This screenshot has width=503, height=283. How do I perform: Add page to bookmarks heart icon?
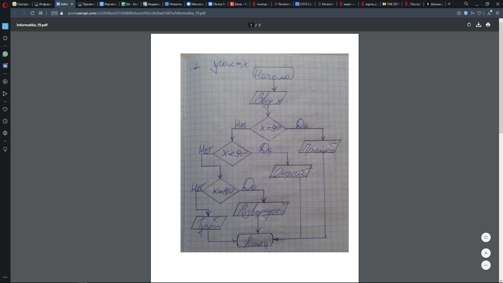[479, 13]
